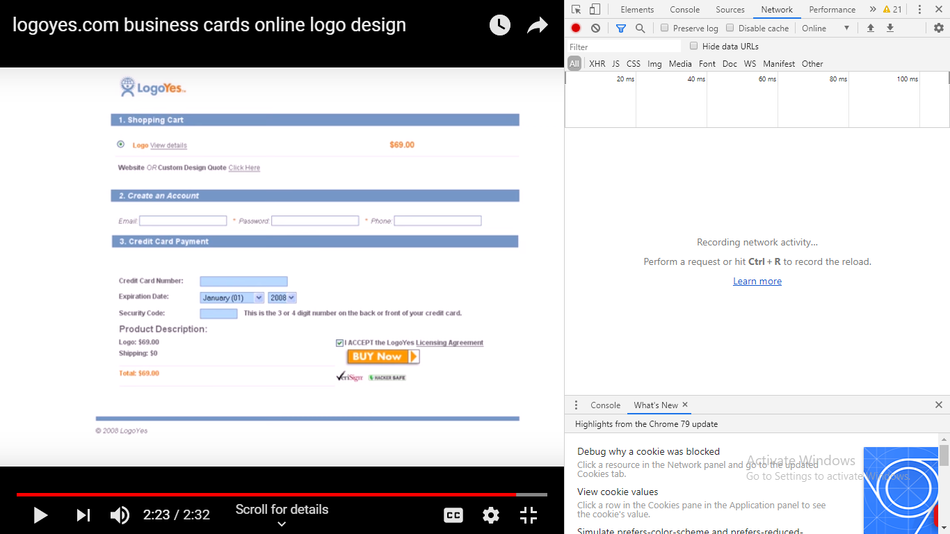The width and height of the screenshot is (950, 534).
Task: Close the What's New tab
Action: (685, 405)
